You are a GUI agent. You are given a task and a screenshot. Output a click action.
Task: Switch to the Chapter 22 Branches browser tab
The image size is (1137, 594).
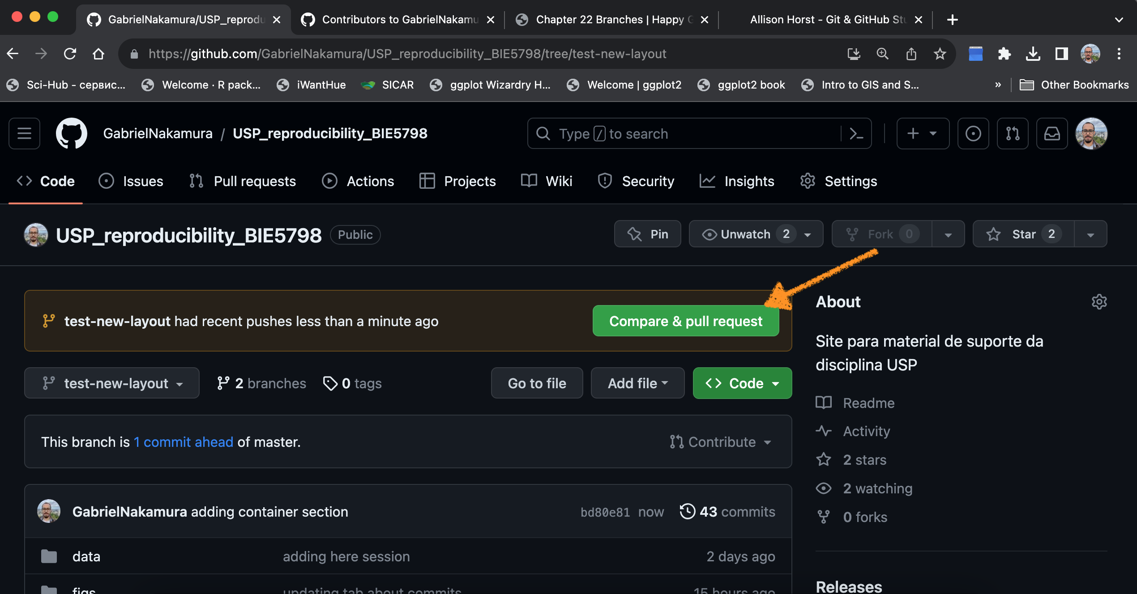point(612,20)
